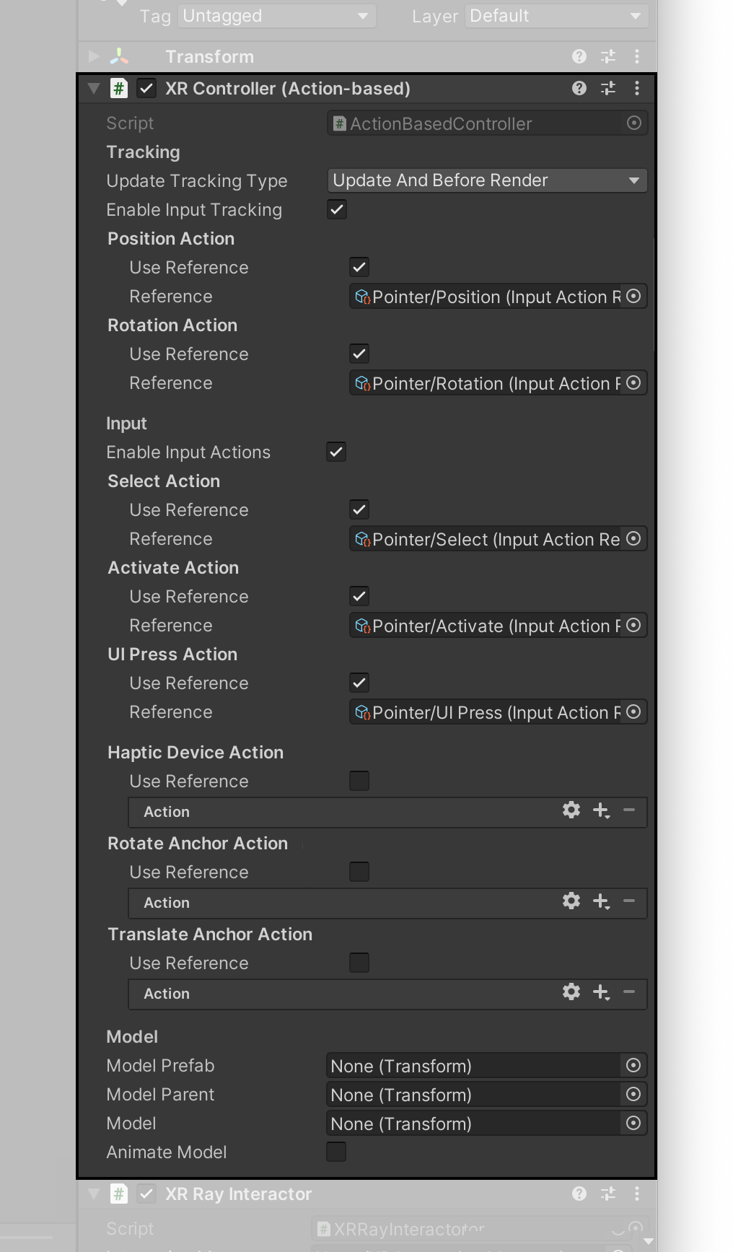Open XR Controller three-dot context menu
Image resolution: width=733 pixels, height=1252 pixels.
tap(636, 88)
